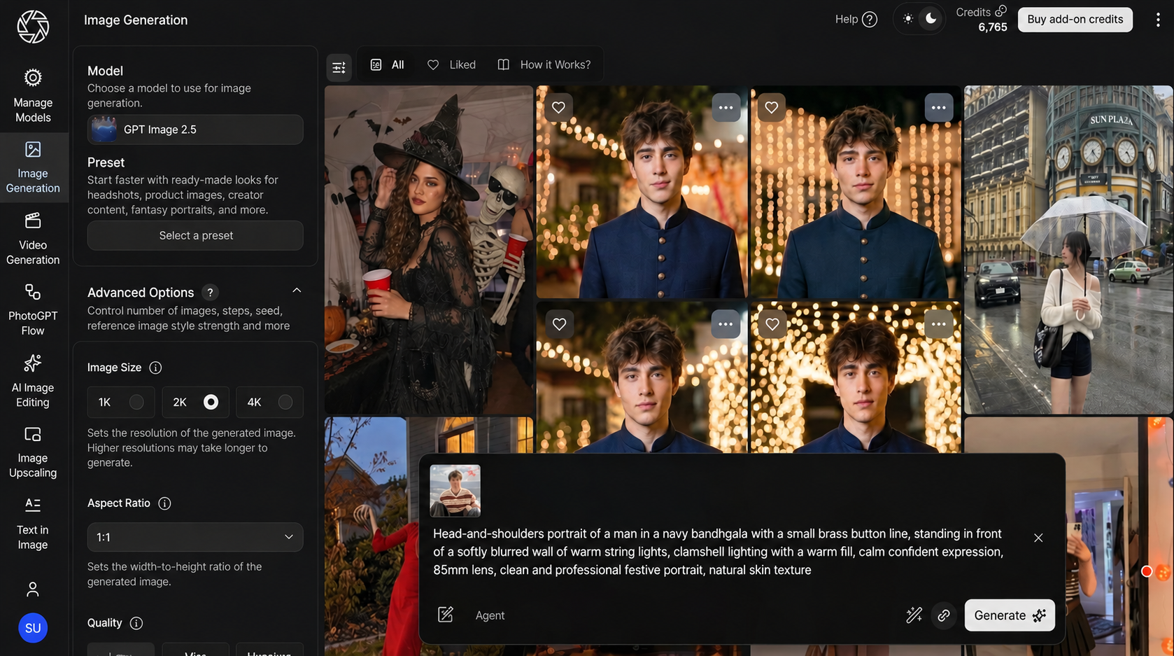
Task: Click the magic wand enhance icon
Action: [x=914, y=615]
